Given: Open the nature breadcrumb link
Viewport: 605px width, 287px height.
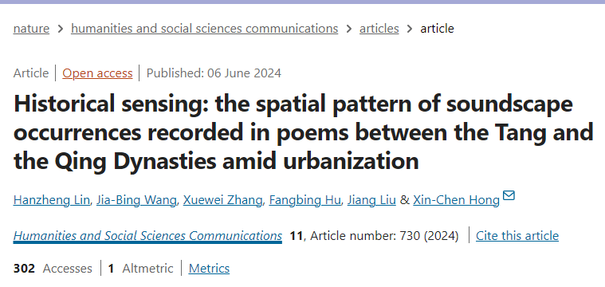Looking at the screenshot, I should (31, 29).
